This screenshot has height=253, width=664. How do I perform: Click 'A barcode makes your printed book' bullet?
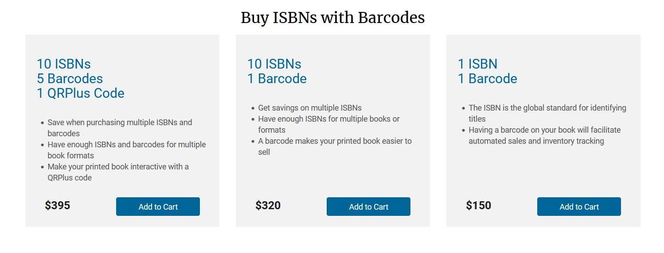click(x=335, y=141)
